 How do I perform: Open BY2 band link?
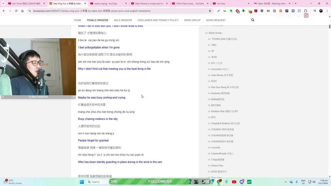pos(213,117)
